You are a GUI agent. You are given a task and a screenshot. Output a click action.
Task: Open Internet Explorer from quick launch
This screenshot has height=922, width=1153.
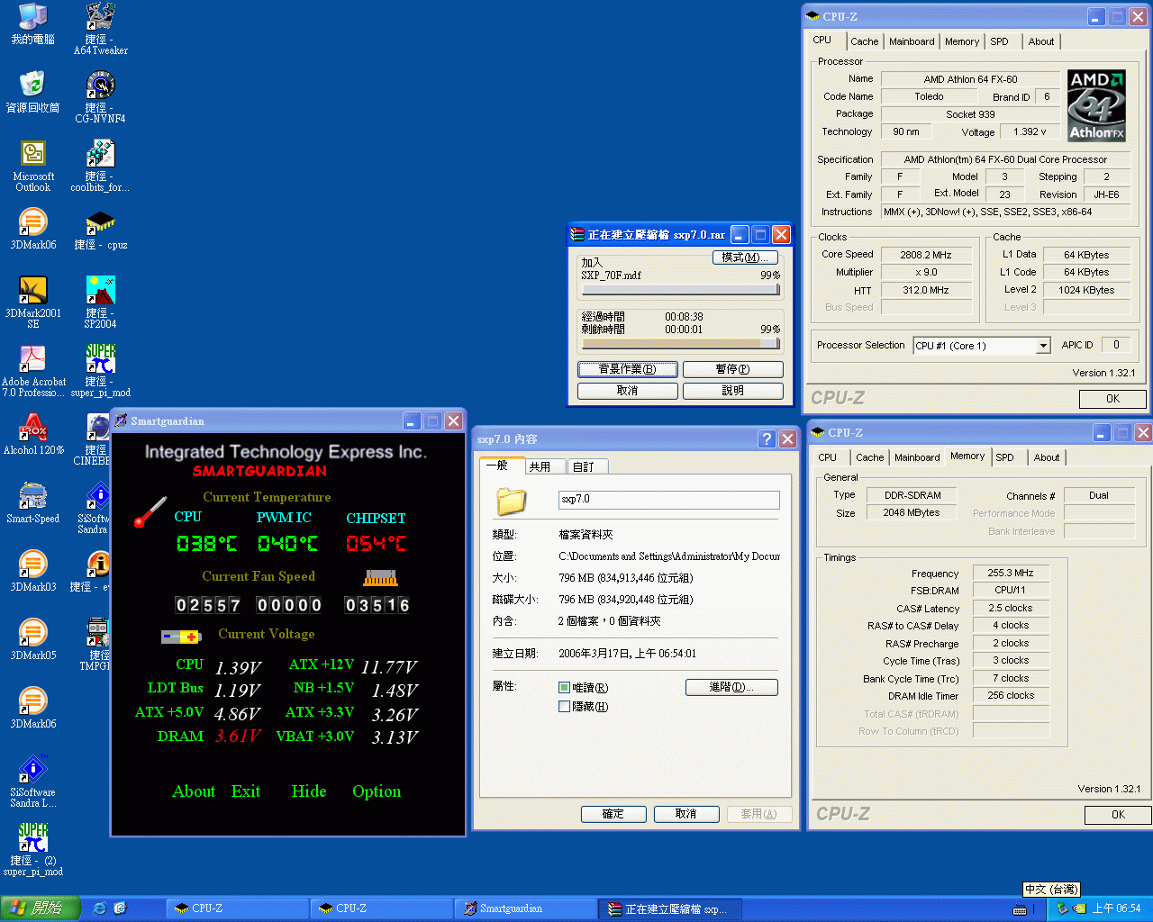tap(100, 908)
